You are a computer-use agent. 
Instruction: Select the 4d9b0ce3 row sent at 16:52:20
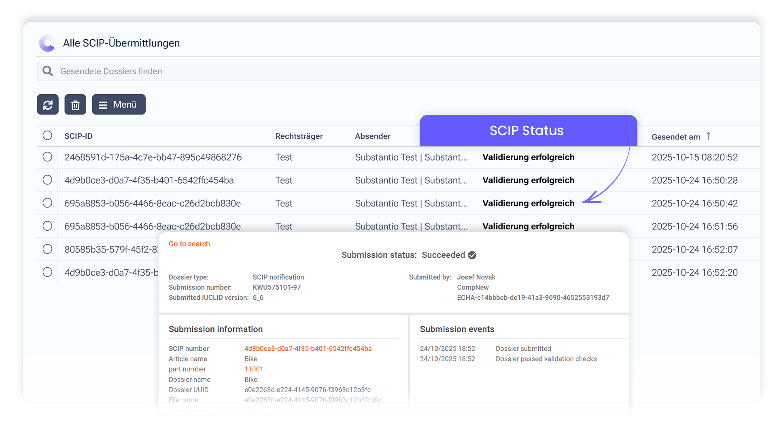(x=47, y=272)
